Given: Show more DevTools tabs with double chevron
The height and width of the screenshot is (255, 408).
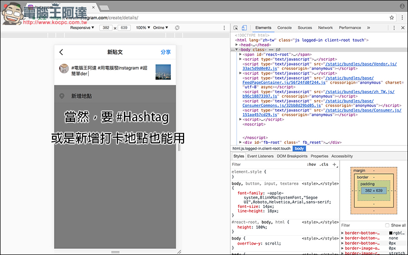Looking at the screenshot, I should coord(368,28).
